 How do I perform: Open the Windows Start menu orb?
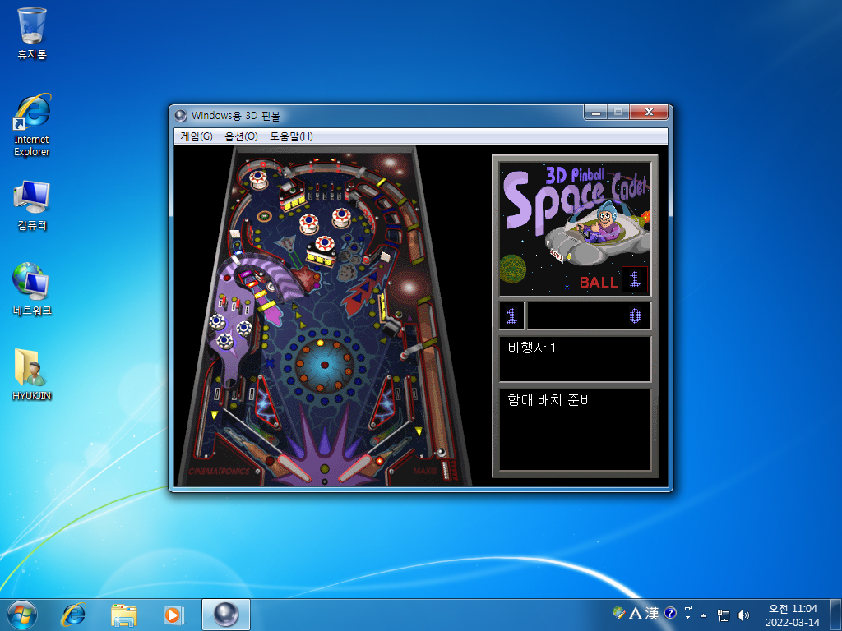coord(22,615)
